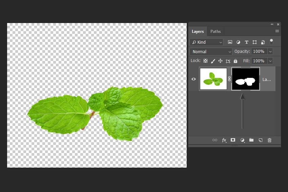288x192 pixels.
Task: Click the create new group folder icon
Action: click(x=251, y=140)
